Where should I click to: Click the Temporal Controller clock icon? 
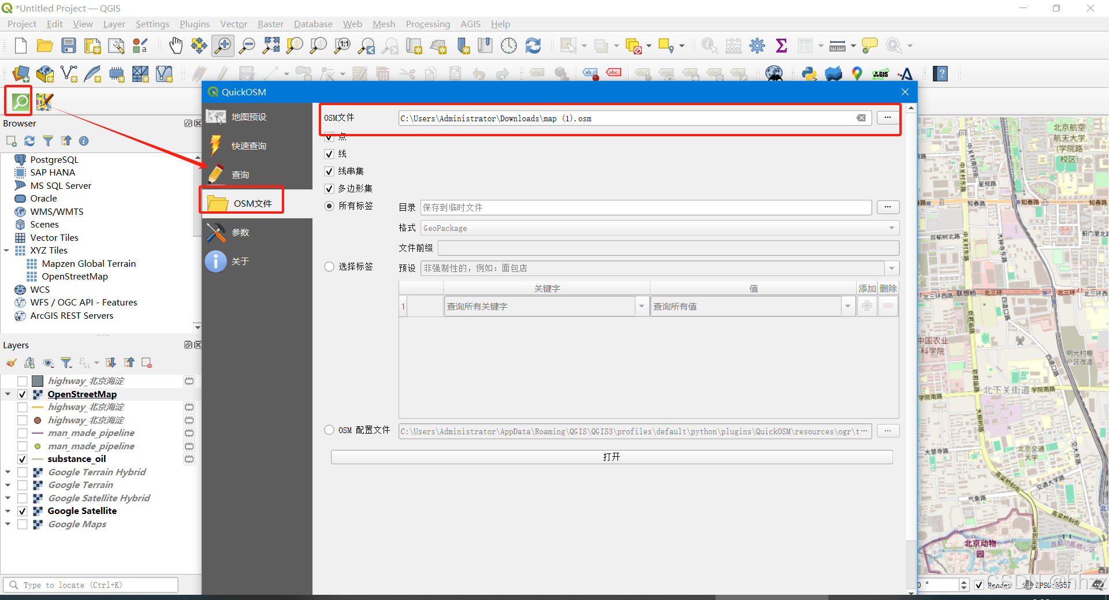[x=509, y=46]
